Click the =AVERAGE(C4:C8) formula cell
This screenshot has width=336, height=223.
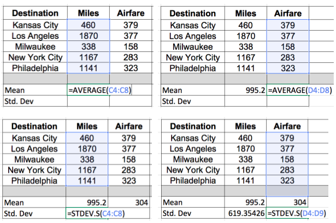pos(101,90)
